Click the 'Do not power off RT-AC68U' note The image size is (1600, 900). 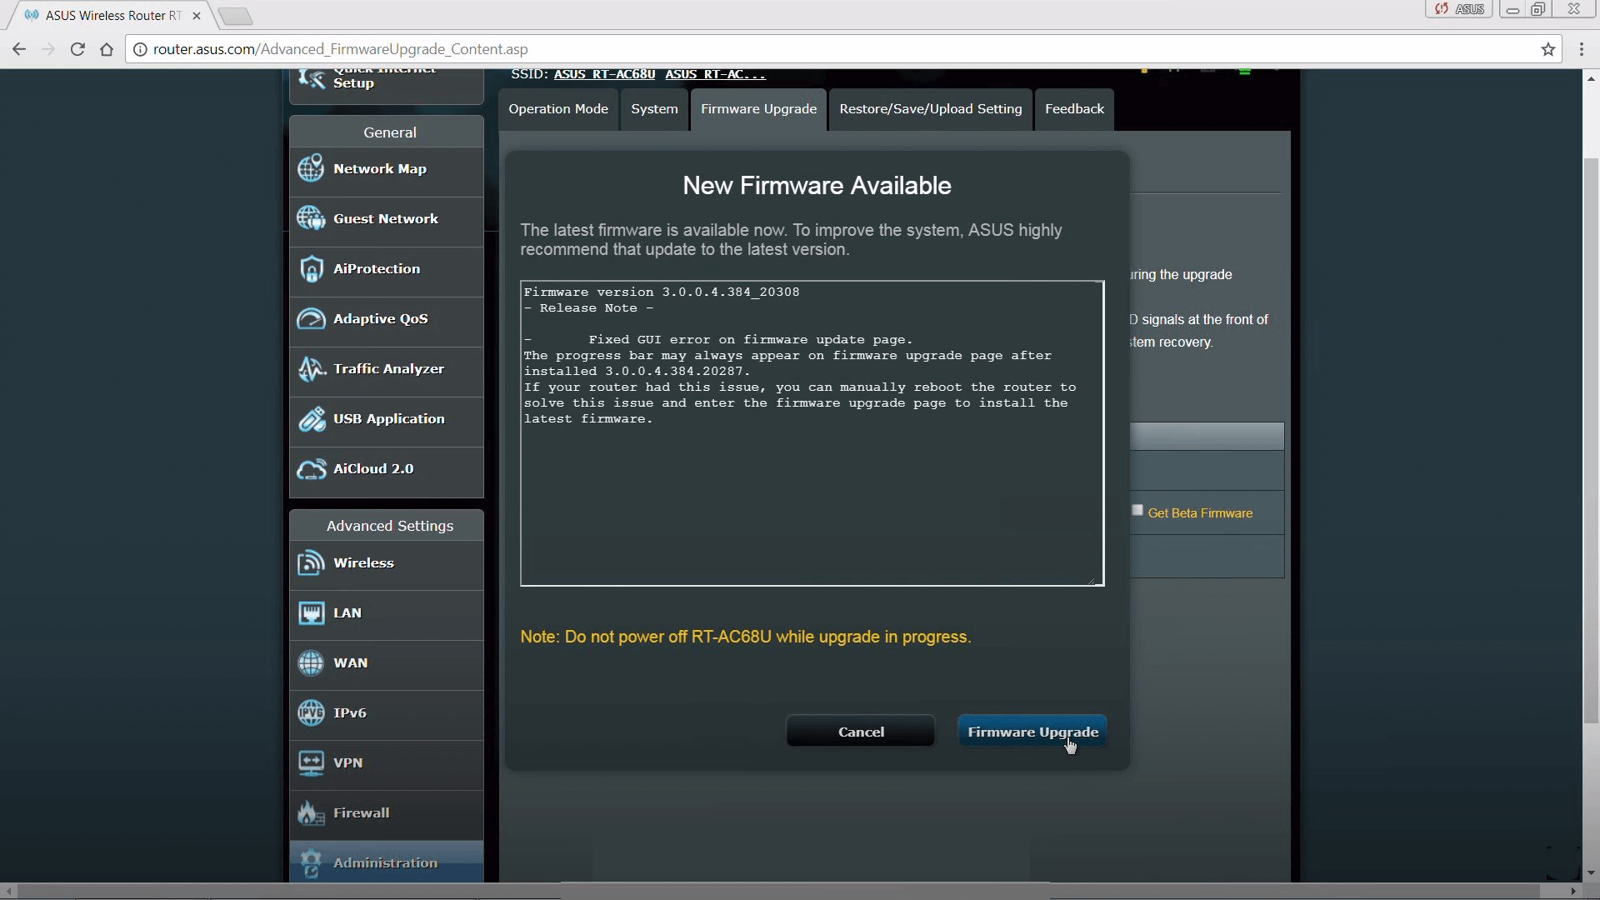tap(746, 637)
